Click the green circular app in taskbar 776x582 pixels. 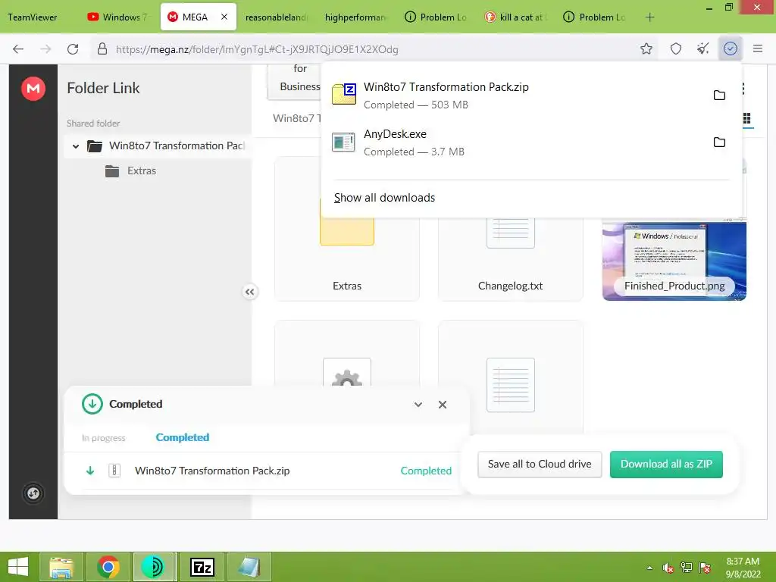pyautogui.click(x=153, y=567)
